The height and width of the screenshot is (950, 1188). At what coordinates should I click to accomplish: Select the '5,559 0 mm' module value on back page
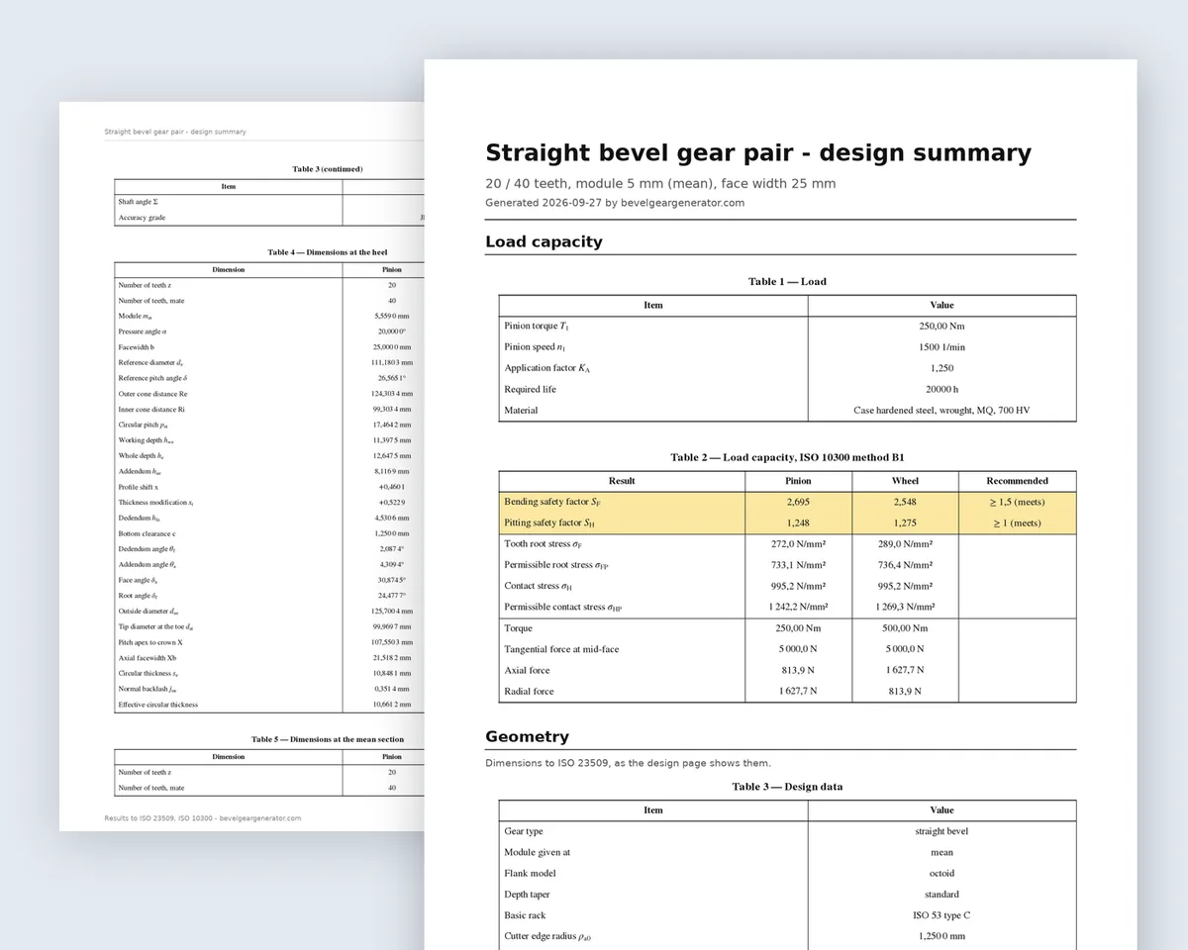tap(392, 316)
